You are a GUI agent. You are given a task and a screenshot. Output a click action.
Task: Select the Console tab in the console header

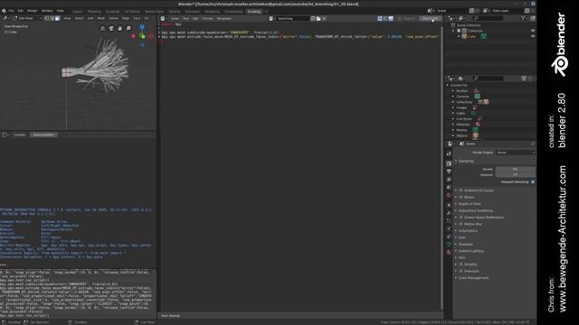tap(20, 135)
